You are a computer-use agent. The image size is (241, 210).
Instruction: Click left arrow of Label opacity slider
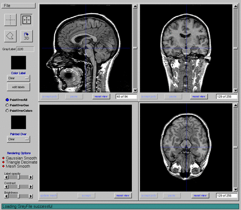pos(6,177)
